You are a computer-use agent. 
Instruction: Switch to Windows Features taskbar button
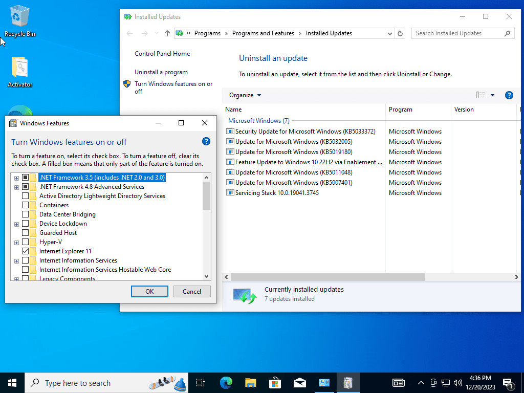pos(348,383)
